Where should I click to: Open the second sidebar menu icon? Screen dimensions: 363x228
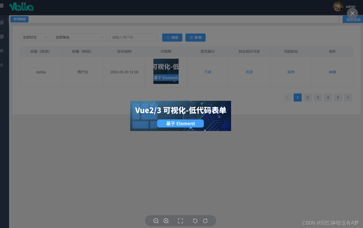click(2, 37)
